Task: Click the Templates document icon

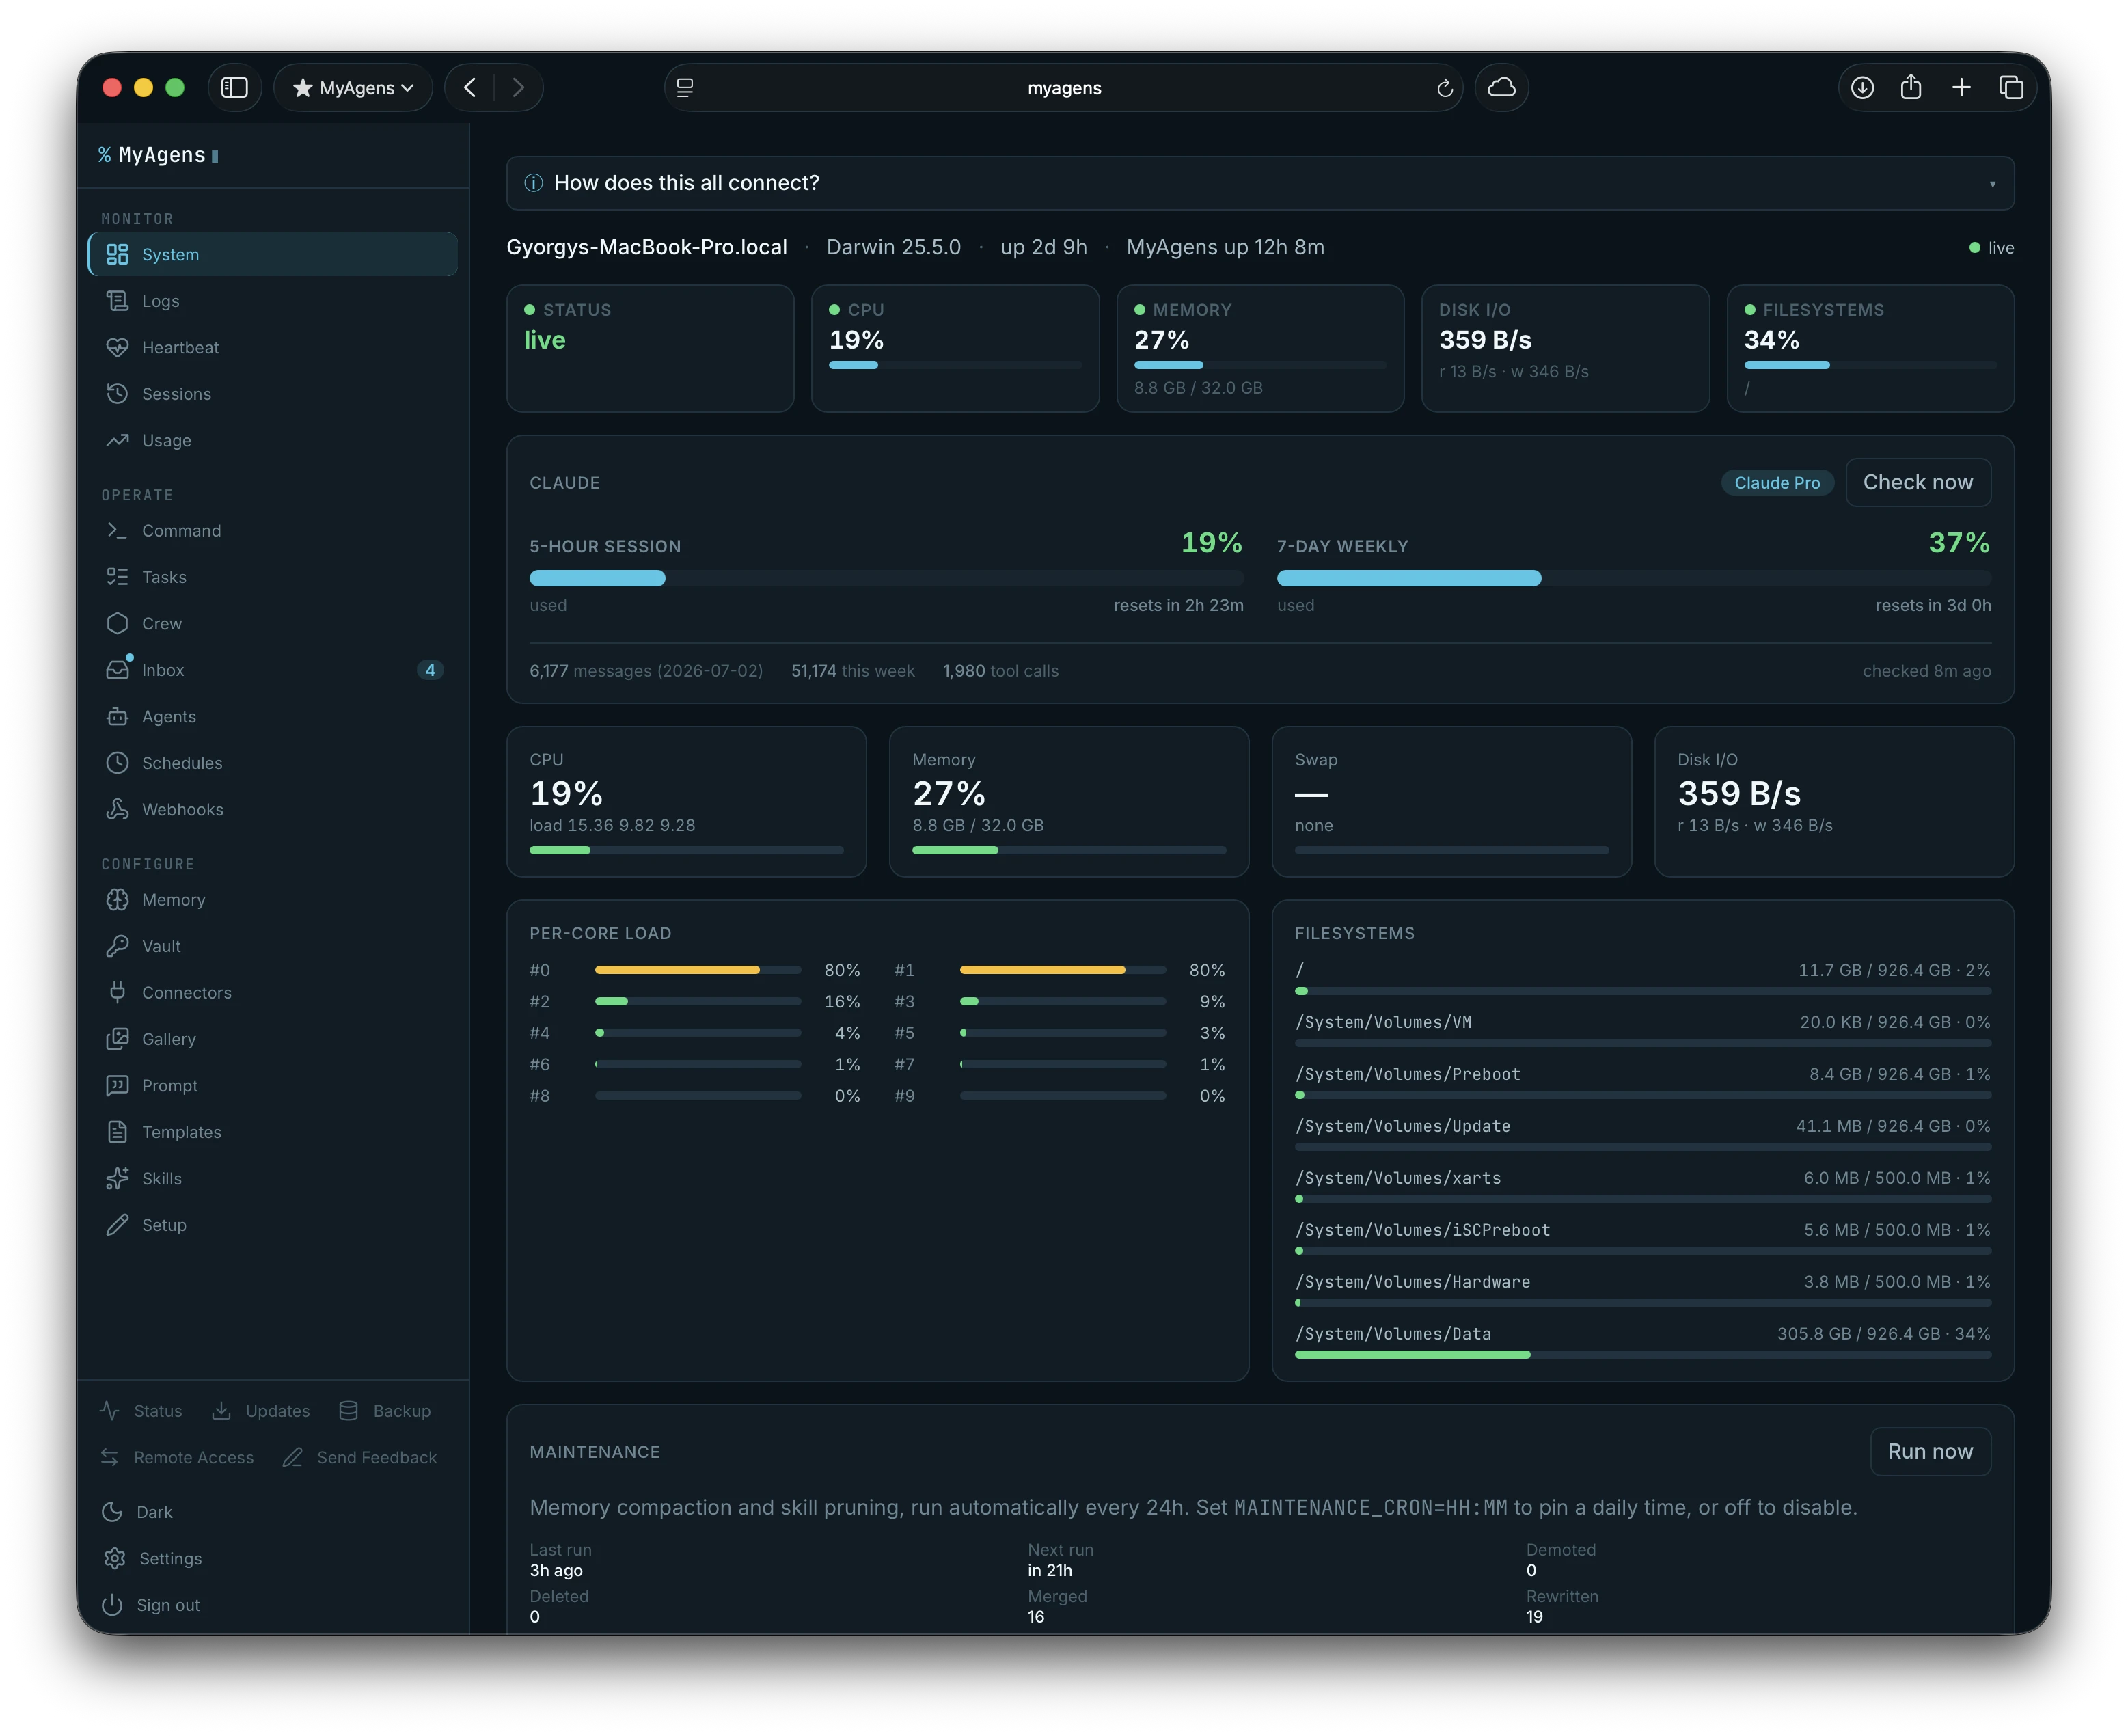Action: pos(117,1131)
